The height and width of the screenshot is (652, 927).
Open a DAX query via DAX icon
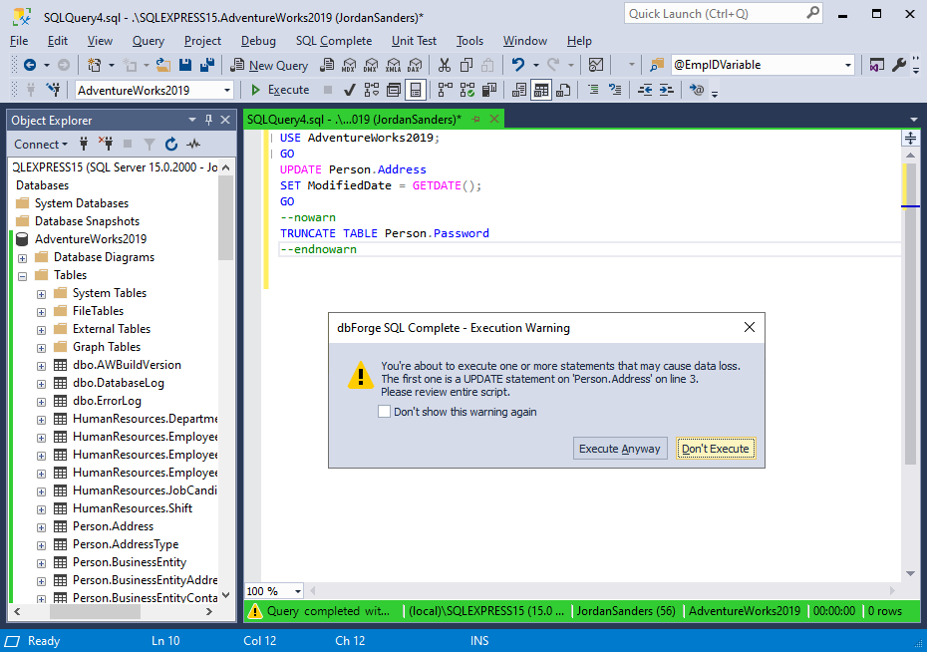click(415, 65)
